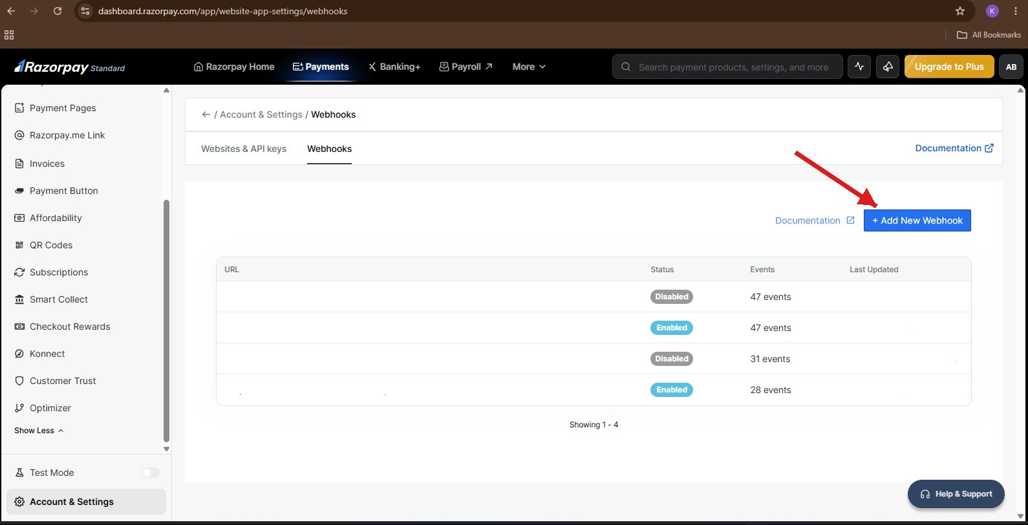
Task: Expand the More dropdown menu
Action: pyautogui.click(x=529, y=67)
